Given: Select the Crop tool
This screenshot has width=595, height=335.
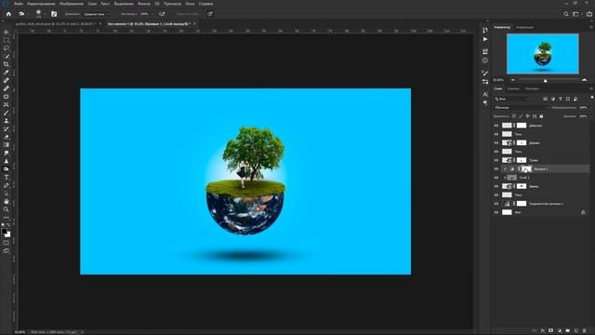Looking at the screenshot, I should [x=7, y=64].
